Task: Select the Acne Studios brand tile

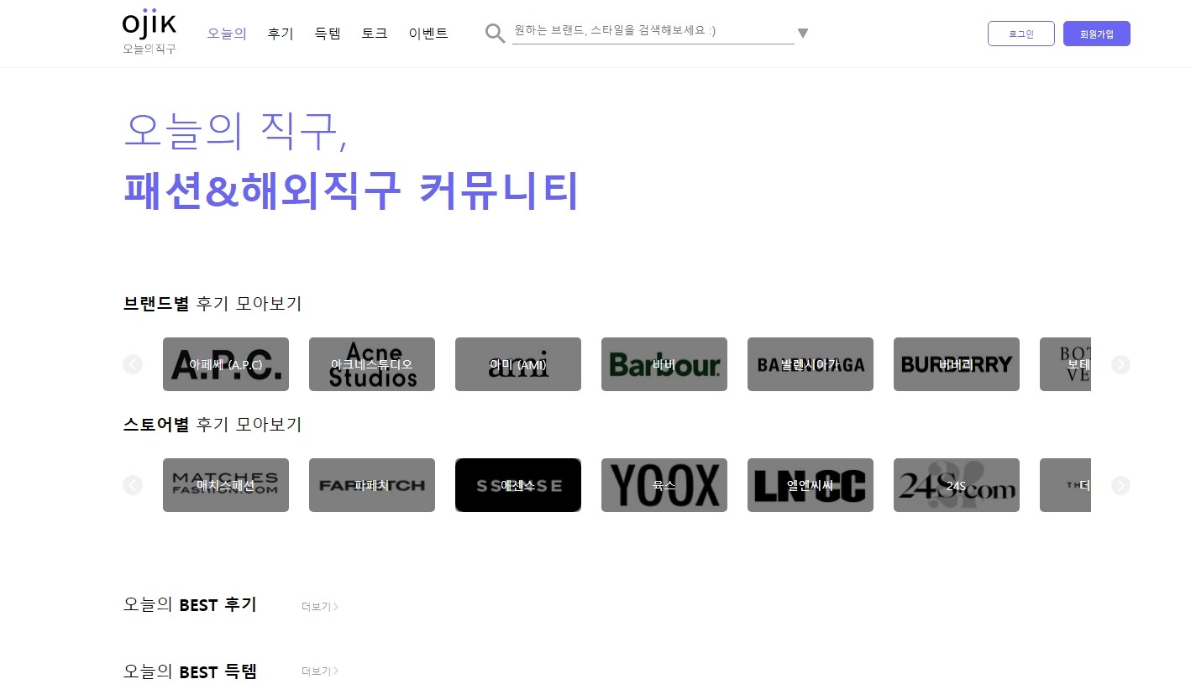Action: [x=372, y=364]
